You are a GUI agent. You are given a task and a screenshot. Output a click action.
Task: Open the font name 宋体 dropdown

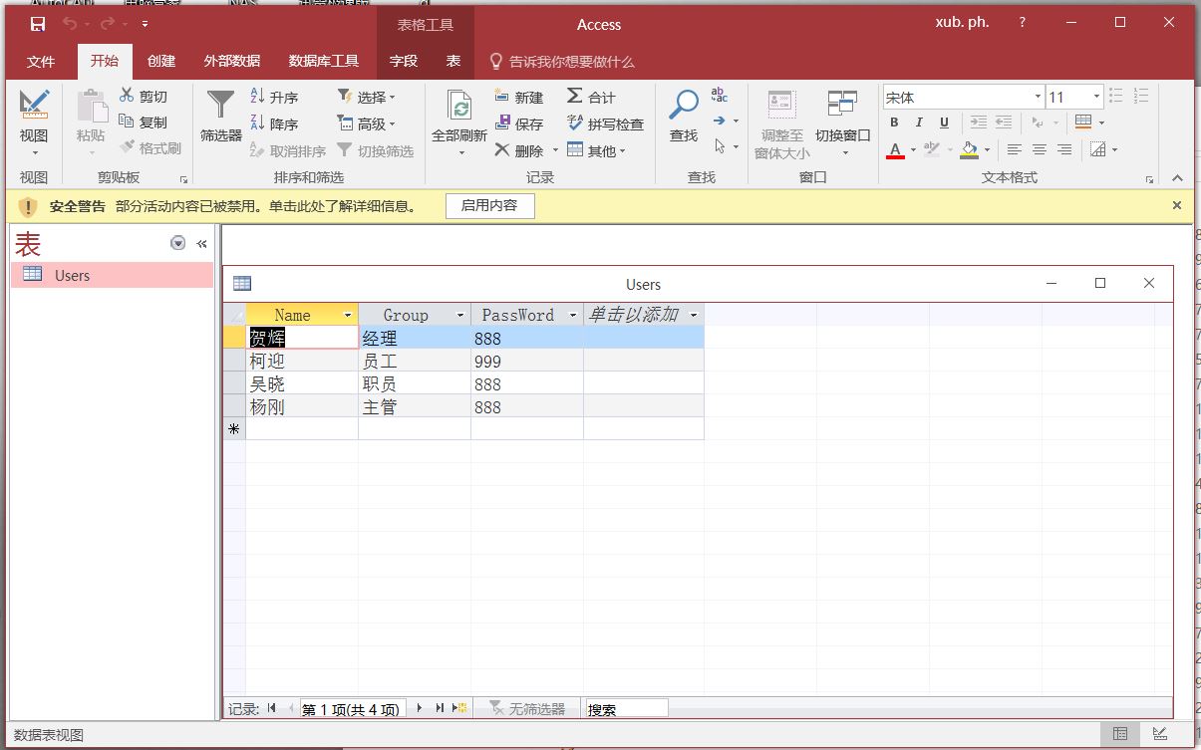click(x=1037, y=97)
